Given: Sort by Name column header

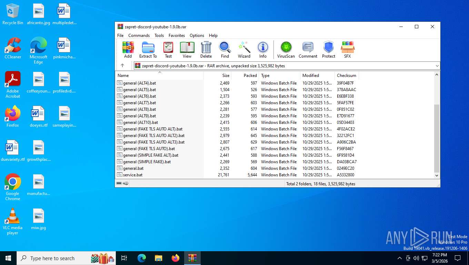Looking at the screenshot, I should 159,75.
